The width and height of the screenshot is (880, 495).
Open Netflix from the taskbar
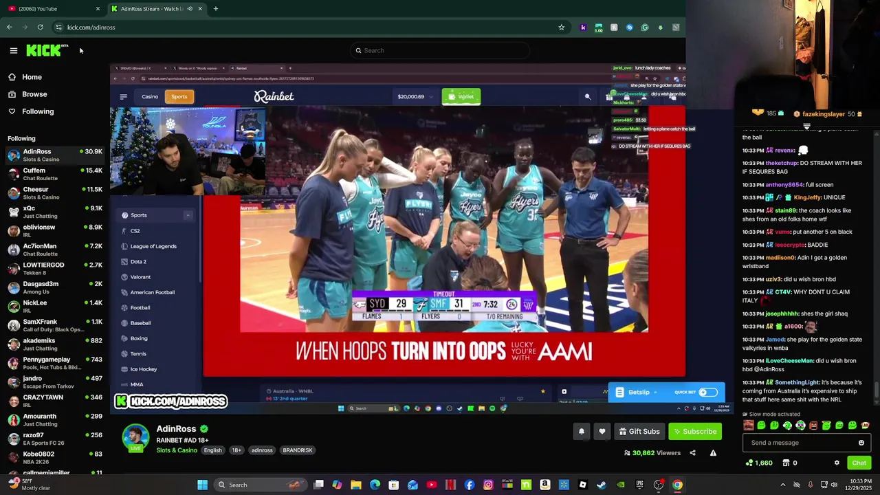450,485
